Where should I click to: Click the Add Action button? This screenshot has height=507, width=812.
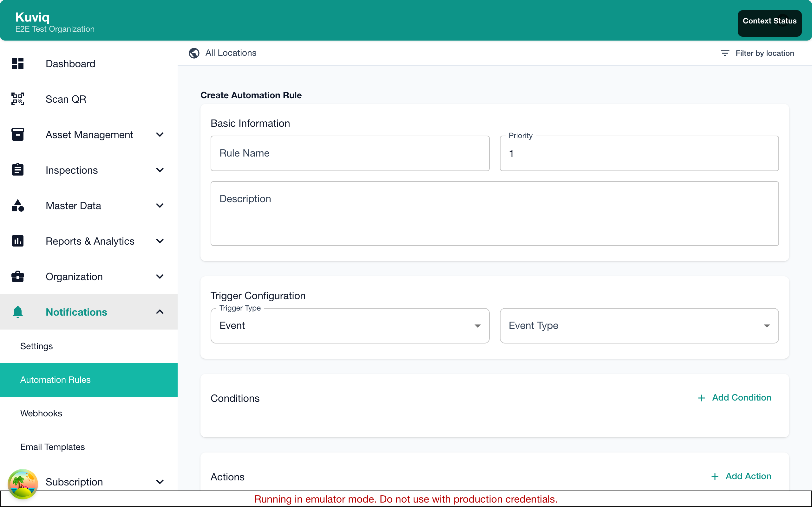(741, 477)
